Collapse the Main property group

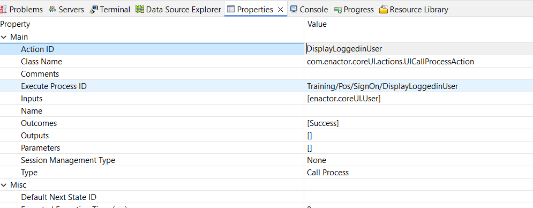4,37
